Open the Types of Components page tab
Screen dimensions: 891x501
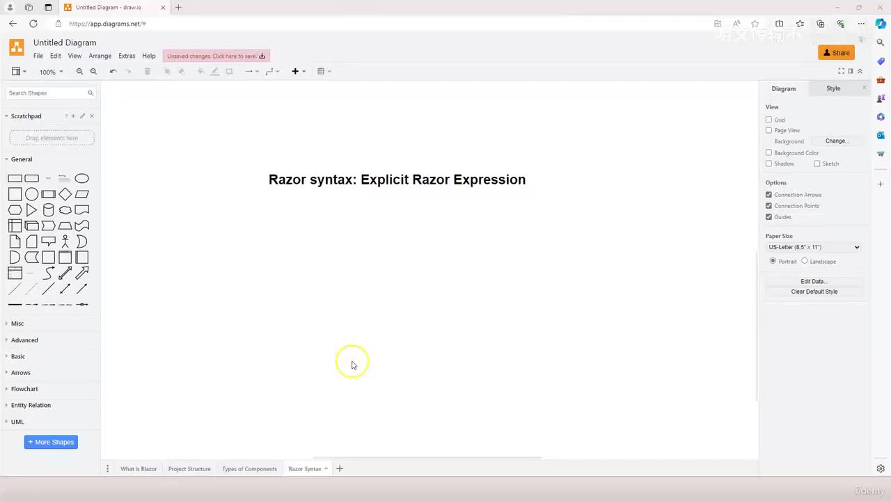(250, 469)
